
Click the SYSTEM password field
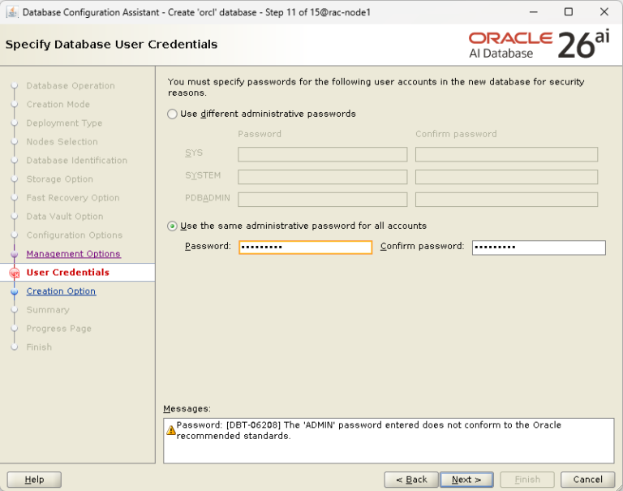pos(323,177)
